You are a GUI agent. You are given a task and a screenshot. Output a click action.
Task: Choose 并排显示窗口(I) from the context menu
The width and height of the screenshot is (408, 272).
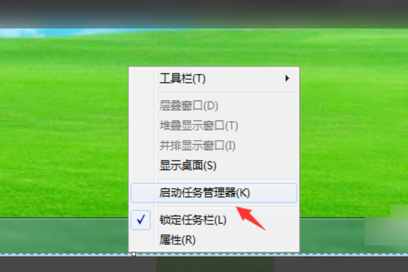pos(214,146)
